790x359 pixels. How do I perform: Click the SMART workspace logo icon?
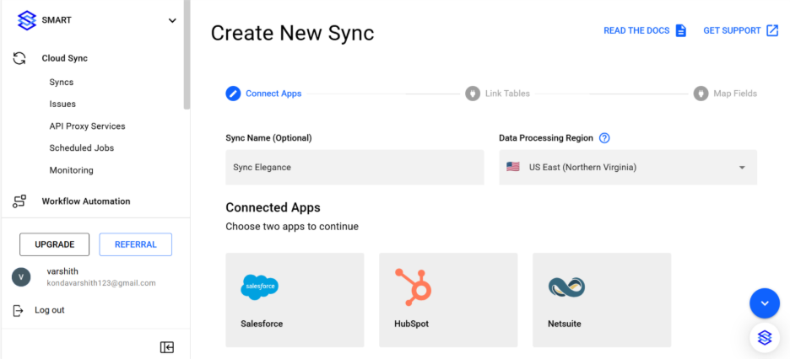click(x=26, y=20)
